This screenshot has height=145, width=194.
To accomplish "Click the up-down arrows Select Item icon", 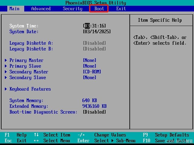I will coord(36,135).
